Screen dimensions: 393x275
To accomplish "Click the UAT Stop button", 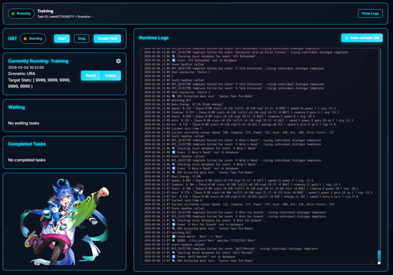I will [82, 39].
